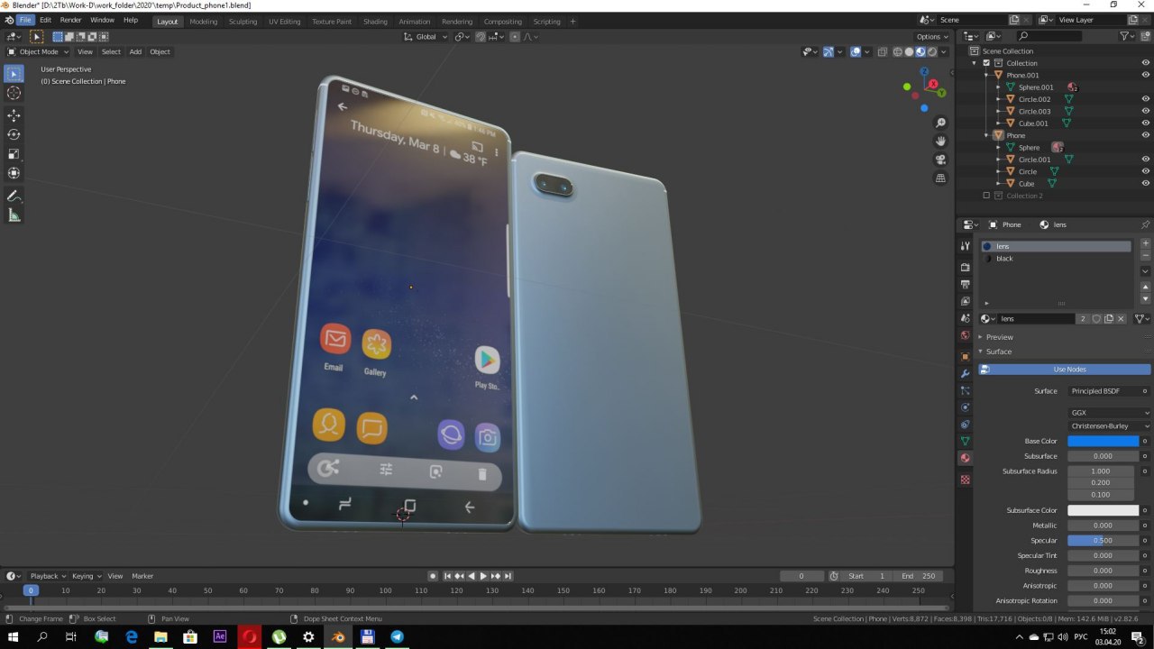Click the Base Color blue swatch
Screen dimensions: 1154x649
pyautogui.click(x=1104, y=441)
